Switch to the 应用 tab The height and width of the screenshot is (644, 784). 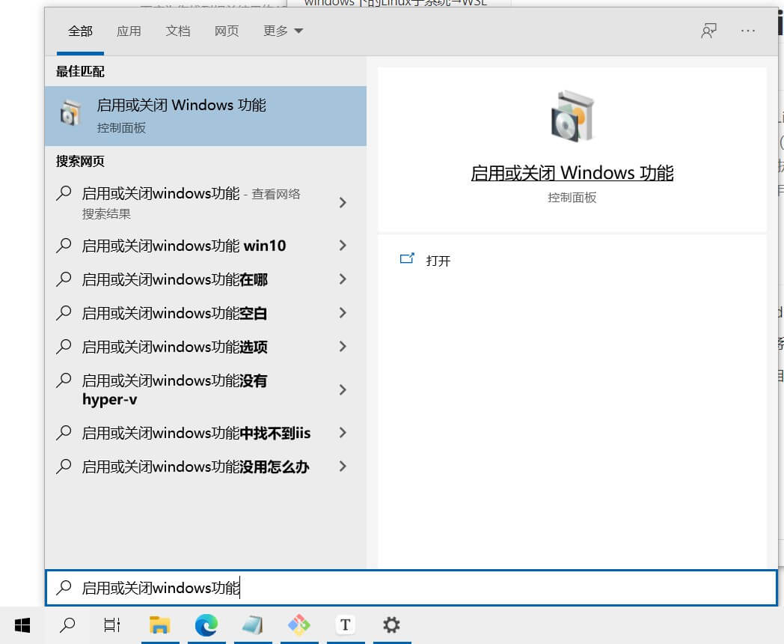pos(129,31)
